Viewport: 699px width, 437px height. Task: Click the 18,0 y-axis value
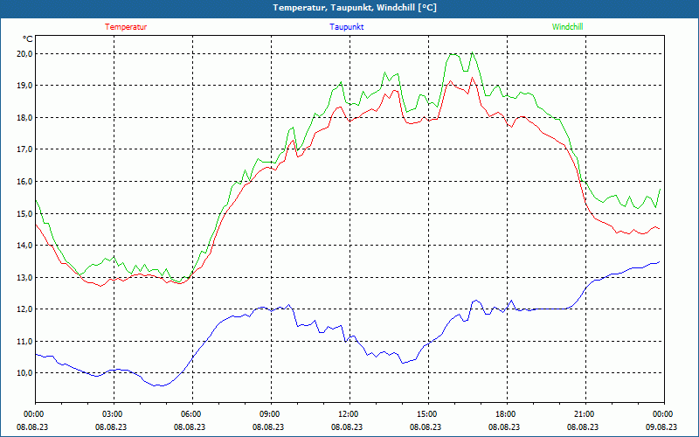pyautogui.click(x=24, y=118)
